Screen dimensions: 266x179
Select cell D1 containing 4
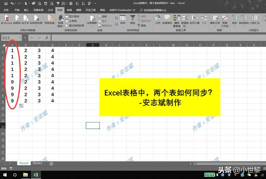click(x=52, y=50)
